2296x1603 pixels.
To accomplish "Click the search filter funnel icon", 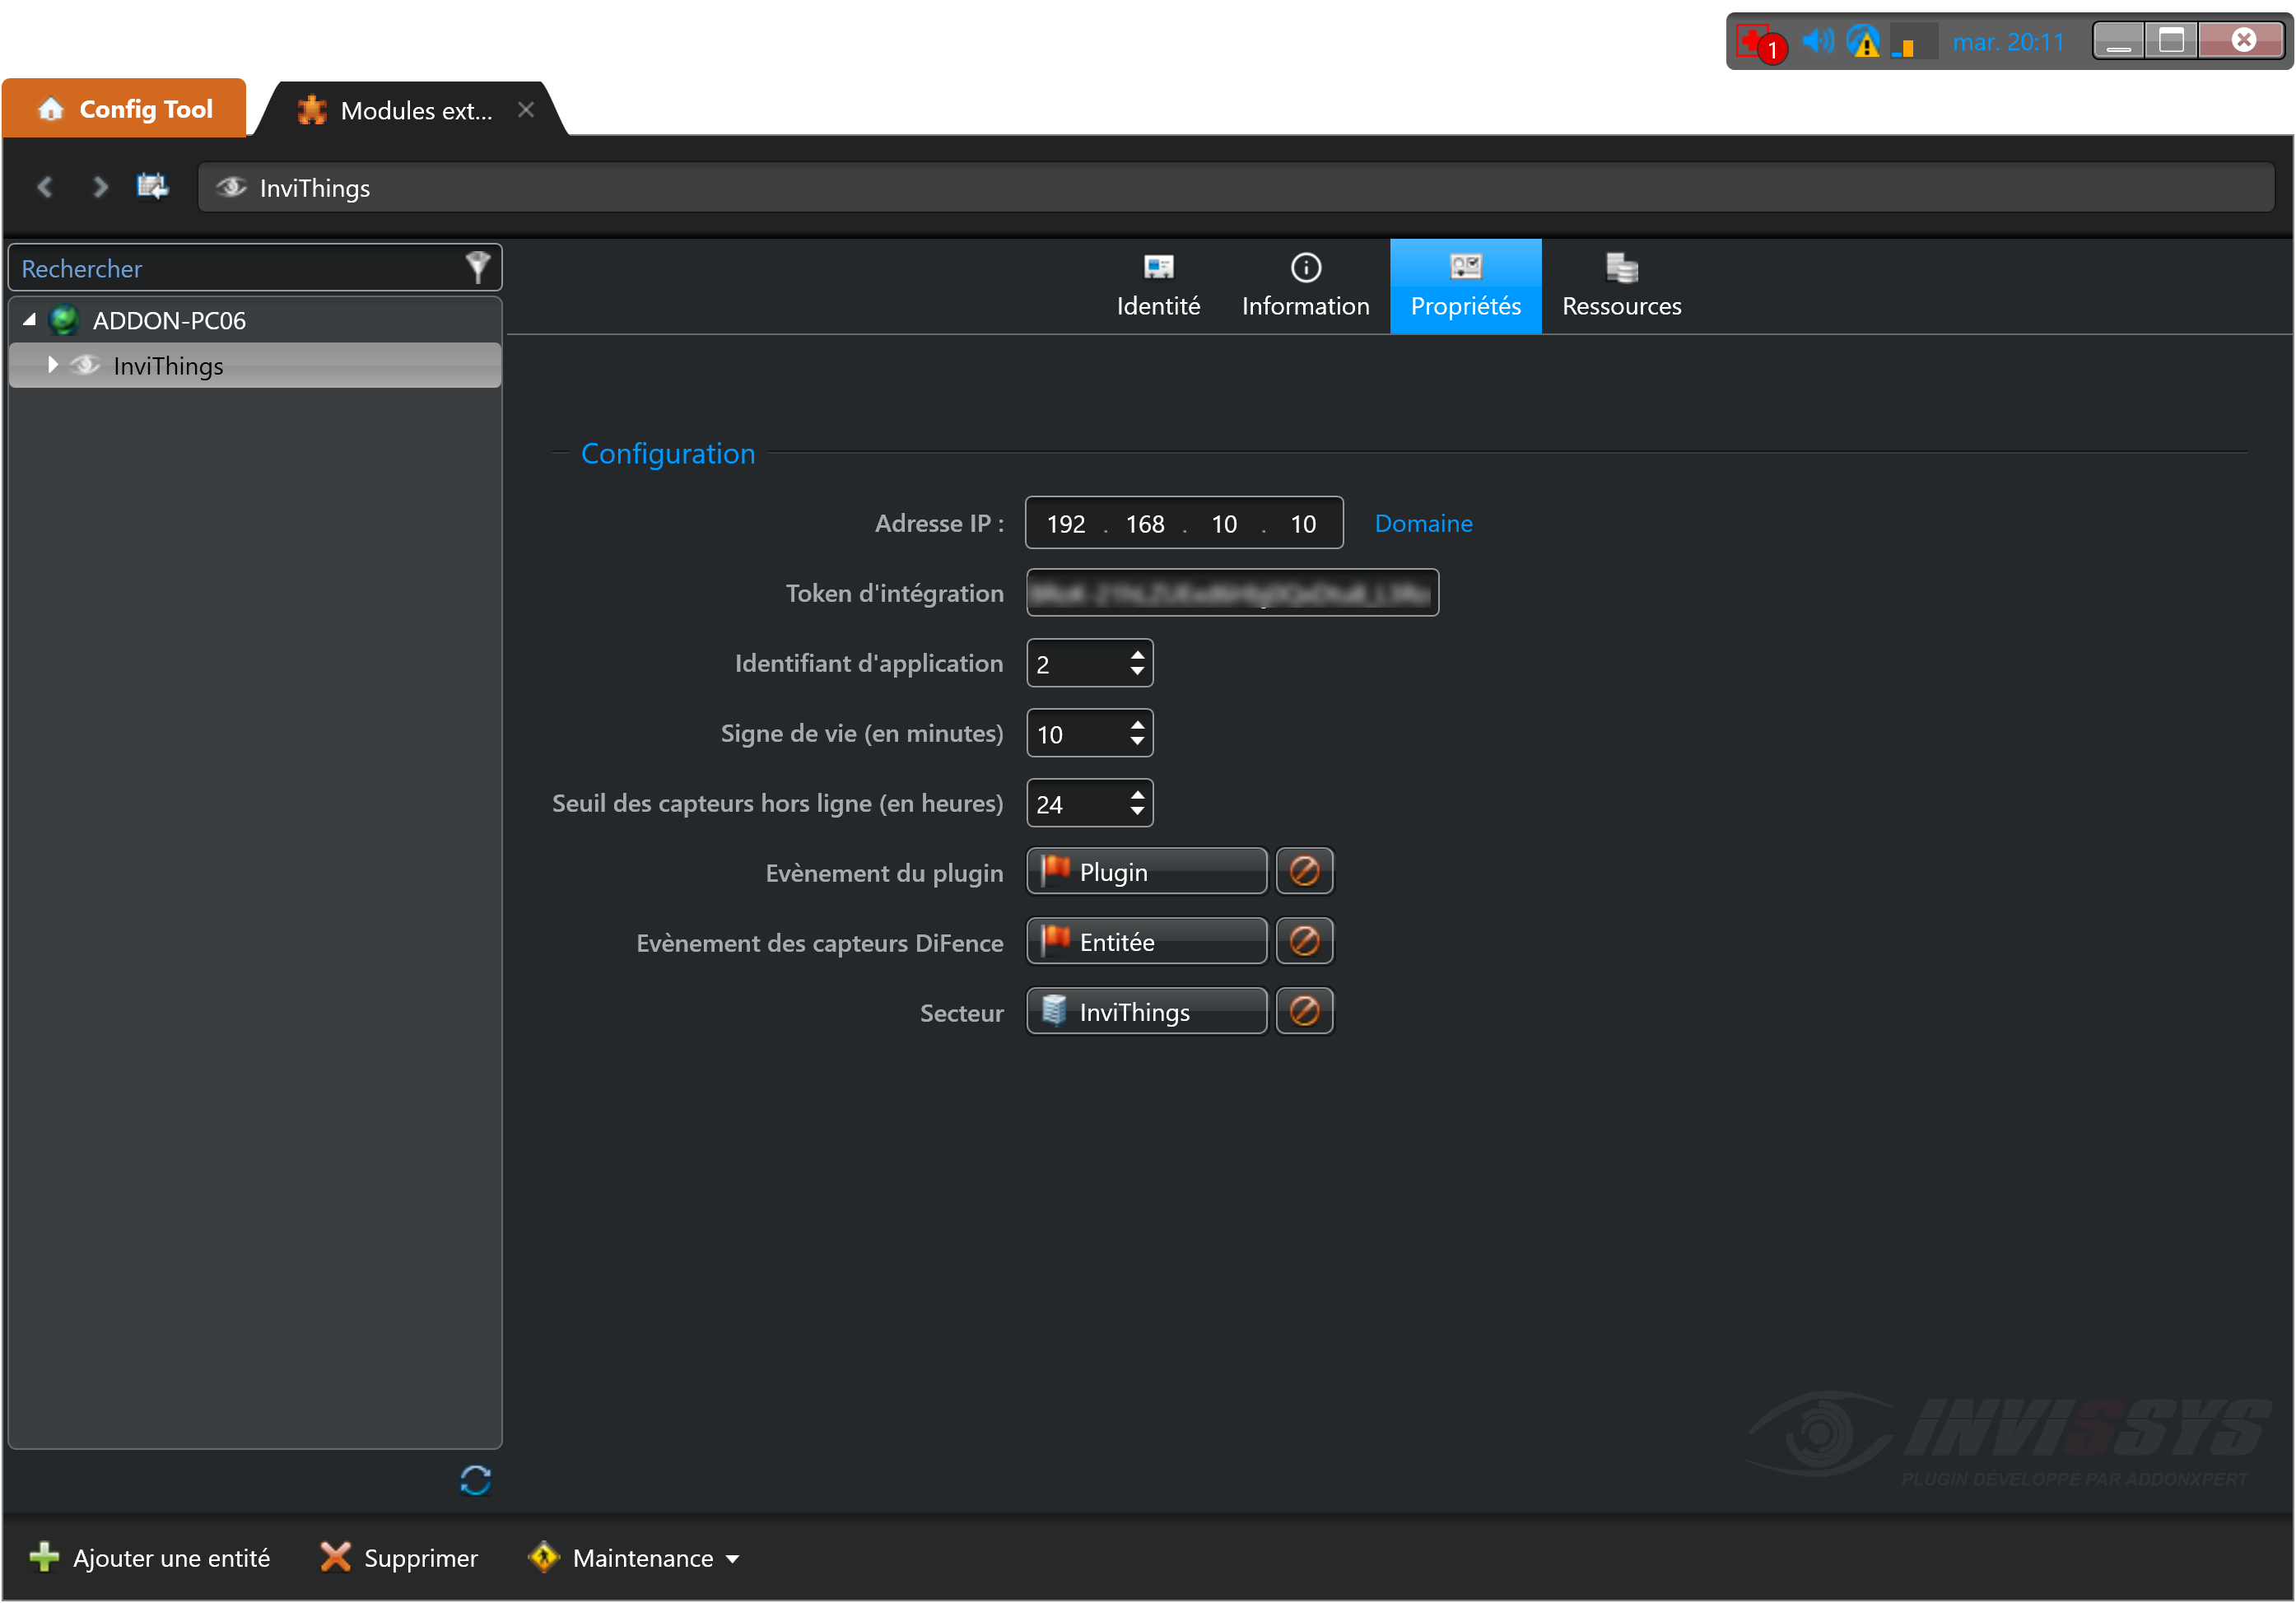I will 477,267.
